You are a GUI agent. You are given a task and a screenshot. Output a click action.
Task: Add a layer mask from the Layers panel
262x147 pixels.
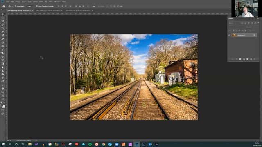(240, 59)
